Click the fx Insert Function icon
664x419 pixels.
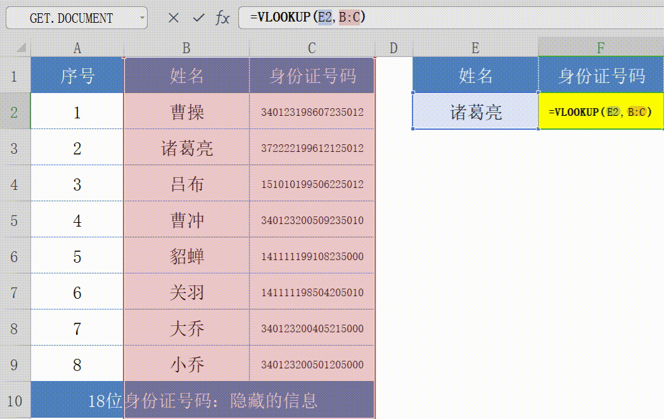[221, 18]
